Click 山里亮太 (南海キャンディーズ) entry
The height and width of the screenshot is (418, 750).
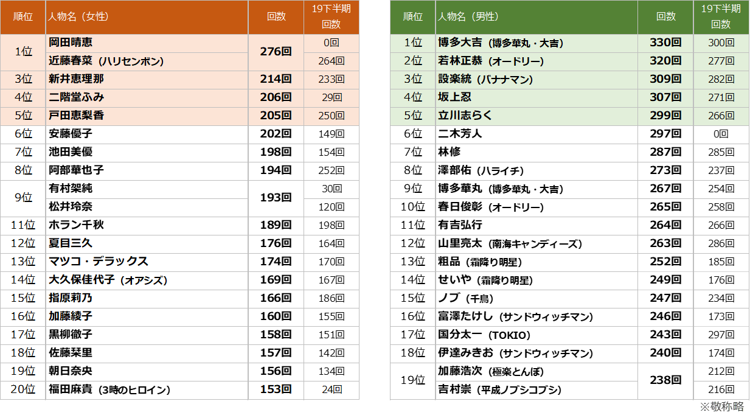pos(510,243)
